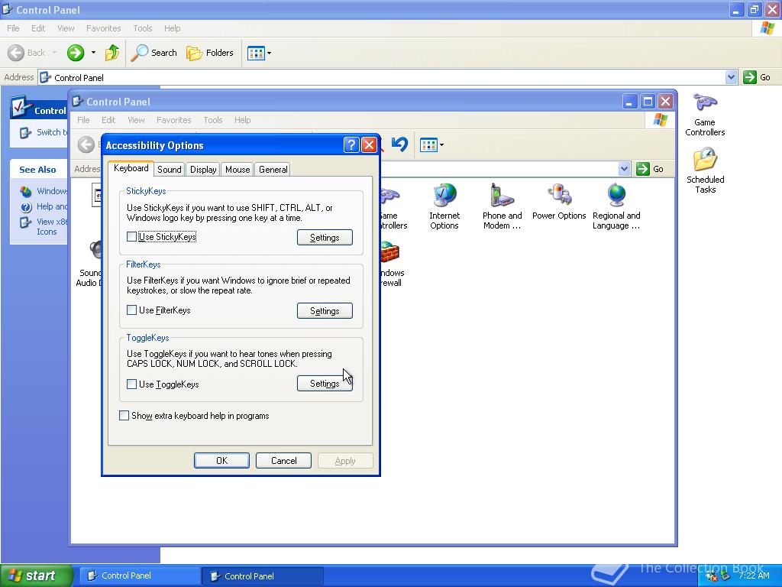Screen dimensions: 782x587
Task: Switch to the Display tab
Action: 203,169
